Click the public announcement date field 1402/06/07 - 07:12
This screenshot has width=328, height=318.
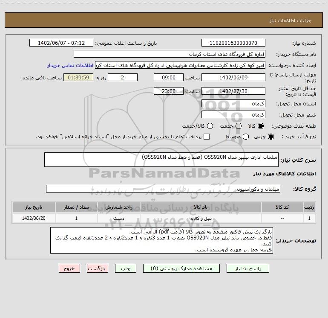pyautogui.click(x=61, y=43)
